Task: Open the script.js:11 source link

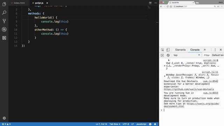Action: (210, 72)
